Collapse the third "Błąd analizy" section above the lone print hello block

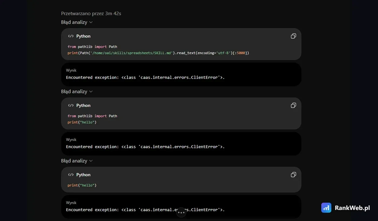[77, 161]
